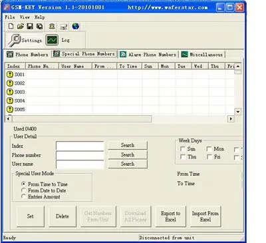Click the Import From Excel button
Viewport: 266px width, 243px height.
point(205,216)
